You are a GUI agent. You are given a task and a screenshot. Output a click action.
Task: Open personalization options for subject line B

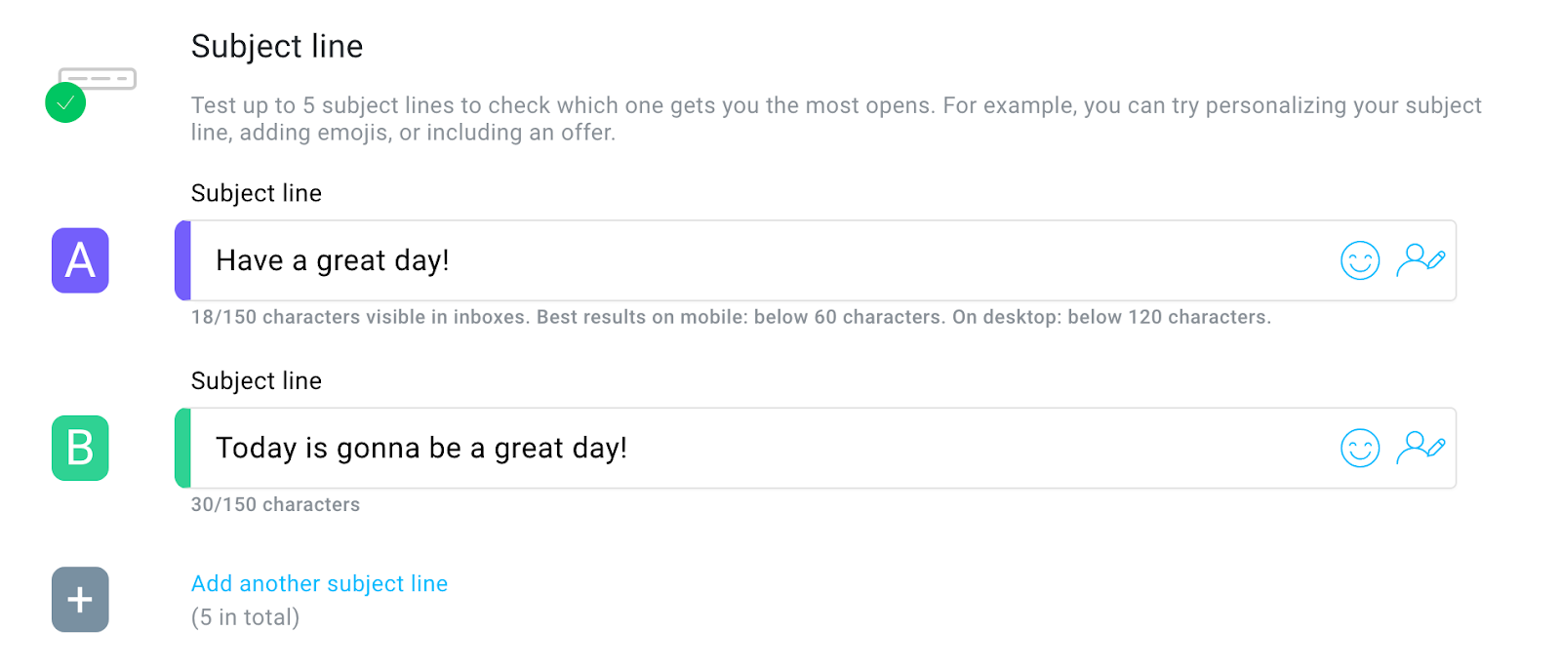pos(1420,448)
